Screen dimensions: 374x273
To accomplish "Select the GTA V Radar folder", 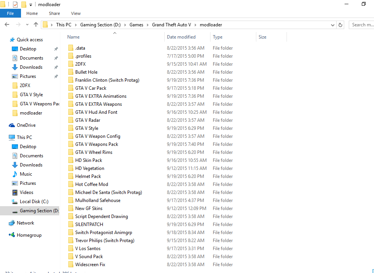I will click(87, 120).
